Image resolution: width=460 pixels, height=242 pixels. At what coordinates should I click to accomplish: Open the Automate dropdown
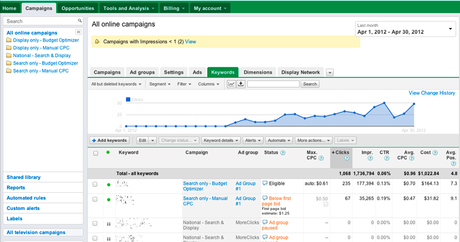279,140
